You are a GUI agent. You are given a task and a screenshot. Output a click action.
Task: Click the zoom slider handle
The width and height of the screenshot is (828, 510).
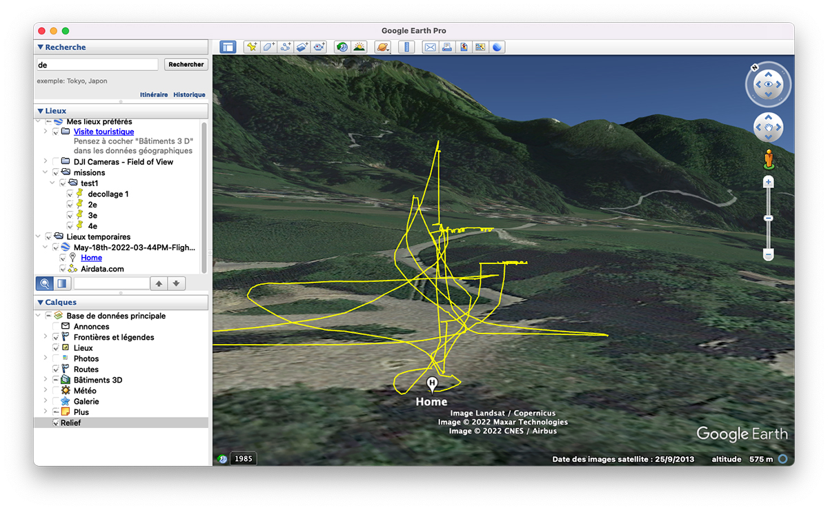click(769, 218)
